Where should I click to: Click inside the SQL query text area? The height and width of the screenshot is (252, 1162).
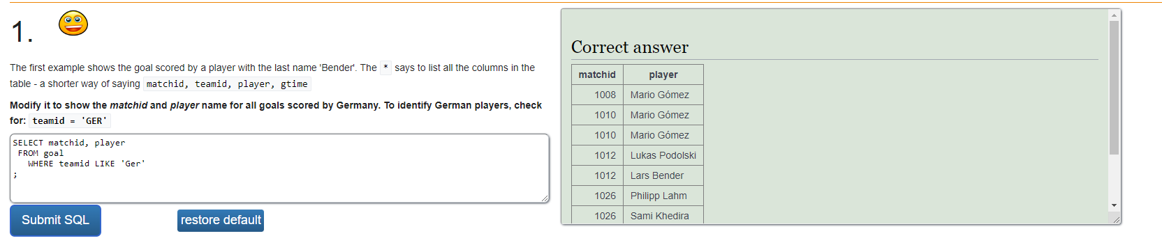click(279, 168)
